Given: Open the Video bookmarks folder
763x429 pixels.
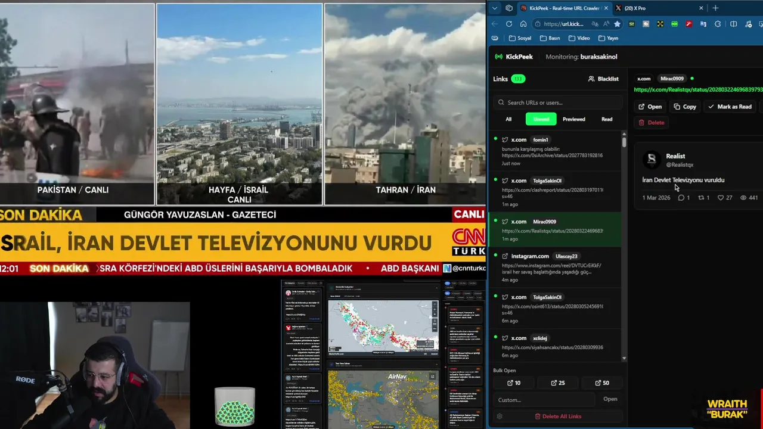Looking at the screenshot, I should pyautogui.click(x=579, y=38).
